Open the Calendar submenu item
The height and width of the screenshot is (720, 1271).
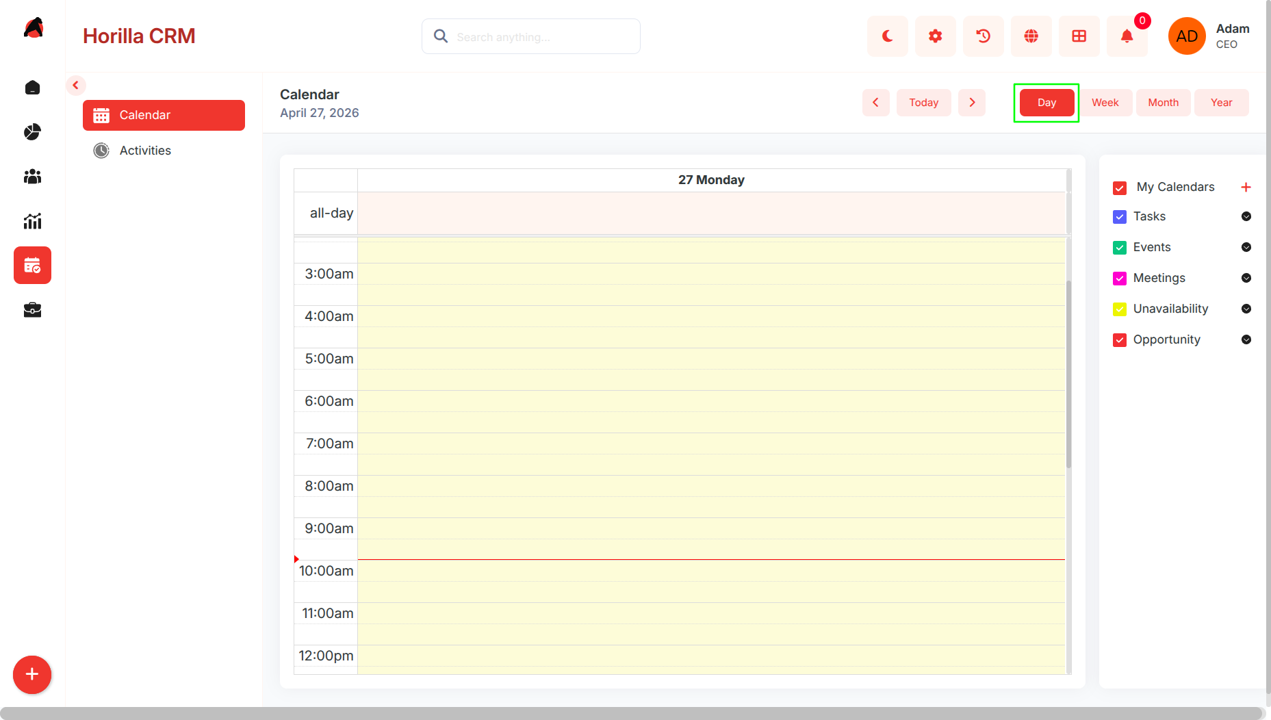pyautogui.click(x=164, y=115)
